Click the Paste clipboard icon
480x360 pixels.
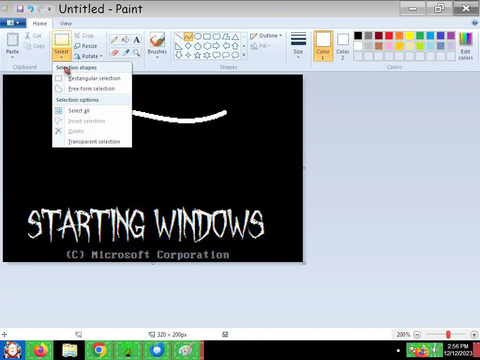[13, 39]
